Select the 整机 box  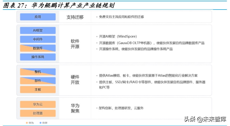coord(38,72)
